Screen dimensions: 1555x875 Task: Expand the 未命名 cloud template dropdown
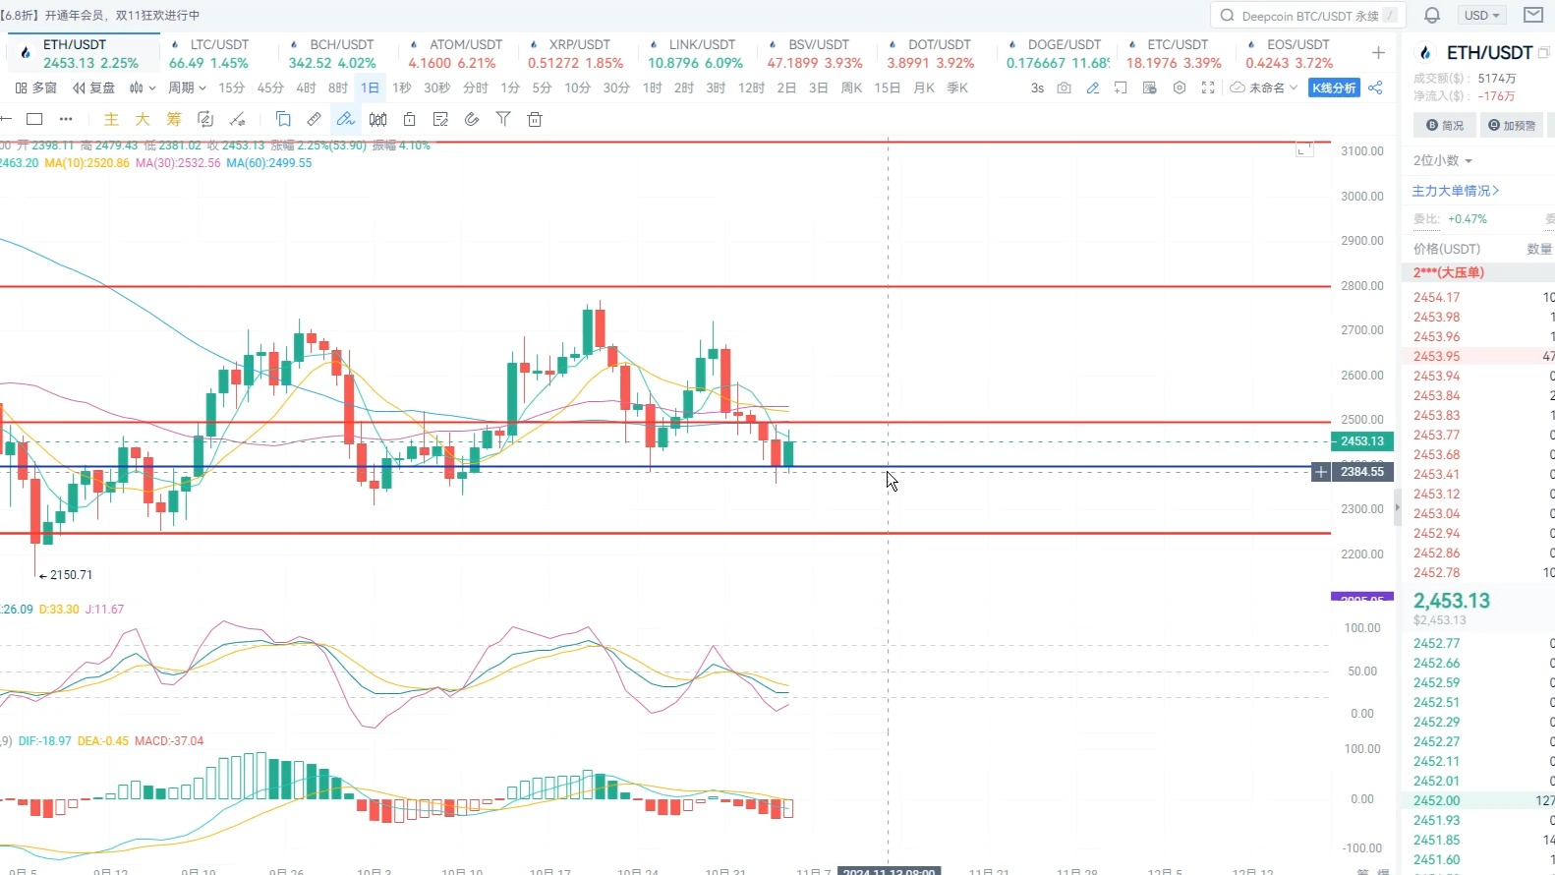(1264, 87)
